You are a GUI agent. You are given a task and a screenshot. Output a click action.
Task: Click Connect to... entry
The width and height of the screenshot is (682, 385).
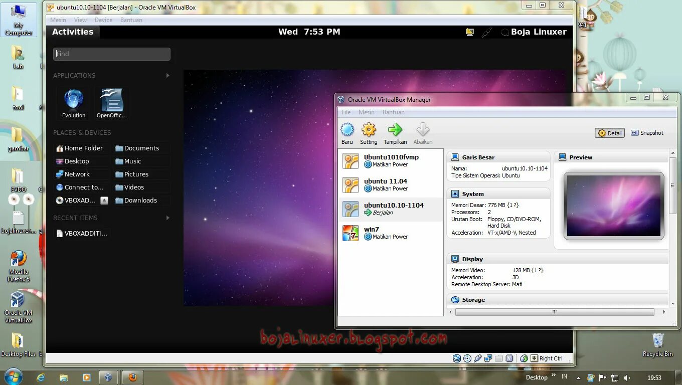pyautogui.click(x=80, y=187)
